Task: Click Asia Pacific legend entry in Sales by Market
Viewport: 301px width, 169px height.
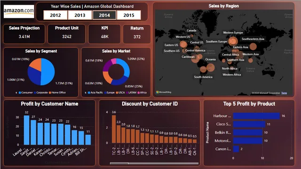Action: [x=95, y=92]
